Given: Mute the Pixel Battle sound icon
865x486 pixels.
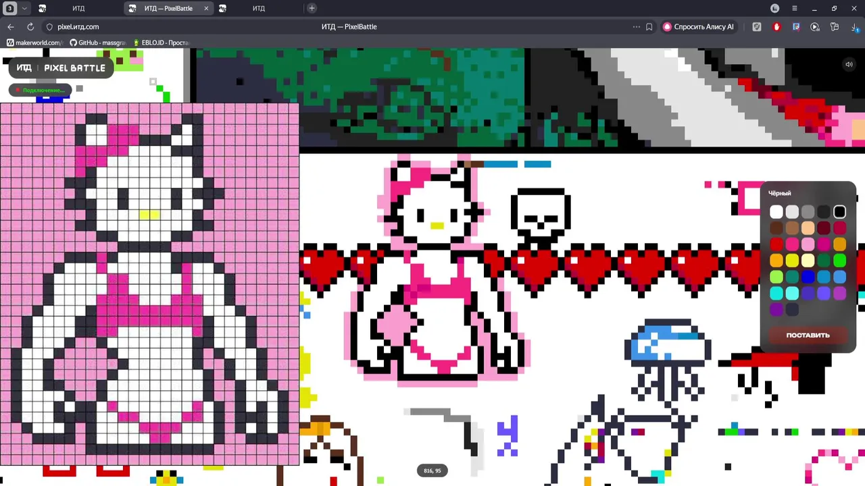Looking at the screenshot, I should coord(849,65).
